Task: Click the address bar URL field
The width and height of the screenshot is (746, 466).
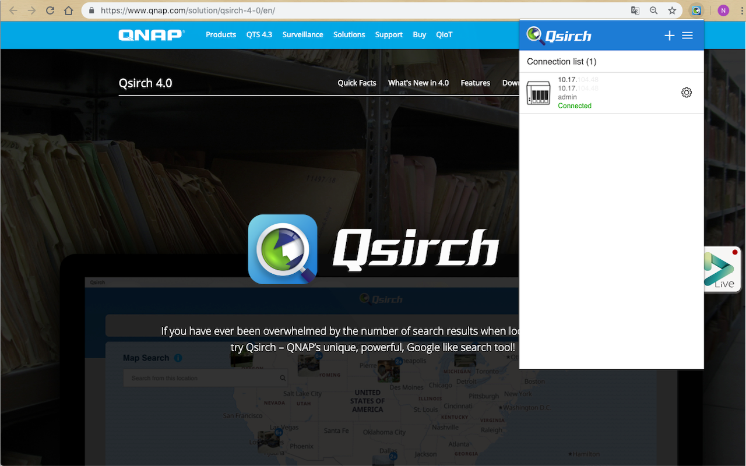Action: pos(361,10)
